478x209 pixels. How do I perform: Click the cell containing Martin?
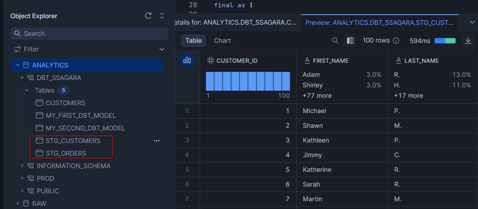(342, 199)
